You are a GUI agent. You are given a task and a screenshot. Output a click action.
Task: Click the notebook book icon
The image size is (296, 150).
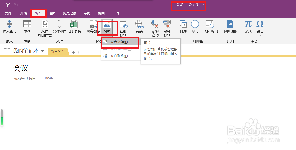(7, 51)
